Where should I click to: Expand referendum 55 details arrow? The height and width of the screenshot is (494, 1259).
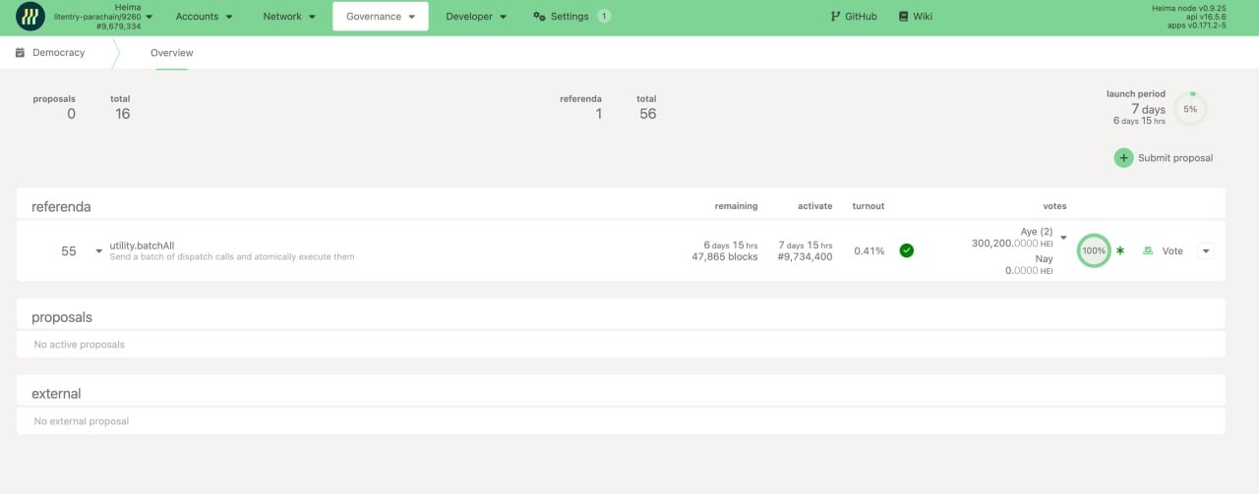click(98, 251)
